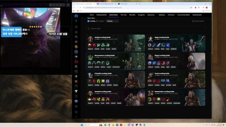Open a new browser tab with plus
The image size is (226, 127).
[x=140, y=4]
